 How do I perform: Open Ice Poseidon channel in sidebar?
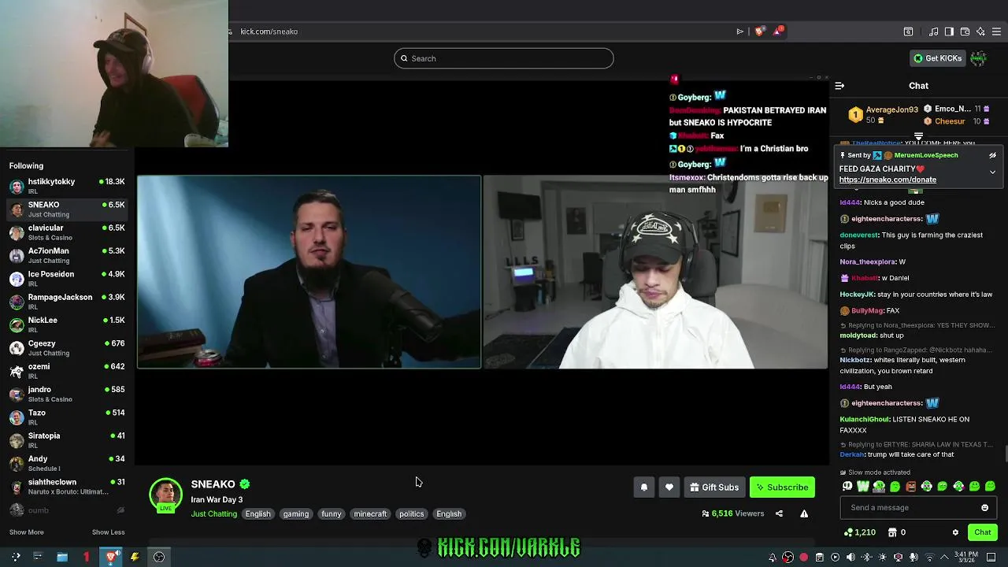67,278
